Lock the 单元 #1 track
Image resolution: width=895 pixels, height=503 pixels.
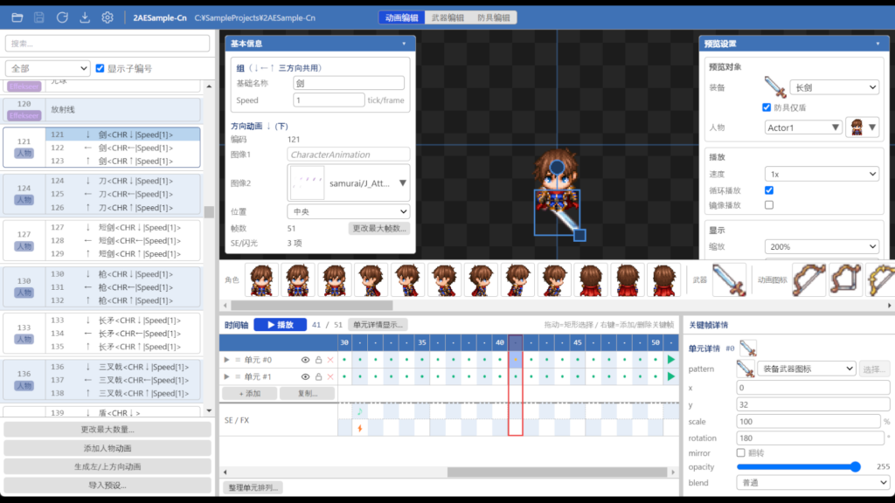(x=318, y=376)
